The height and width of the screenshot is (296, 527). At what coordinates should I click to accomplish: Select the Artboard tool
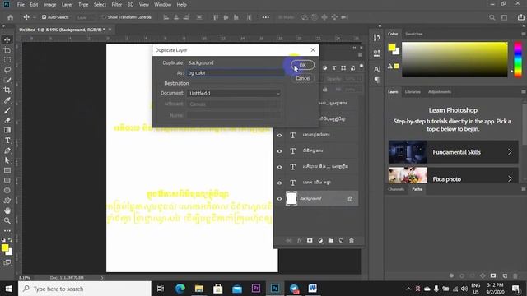tap(7, 49)
